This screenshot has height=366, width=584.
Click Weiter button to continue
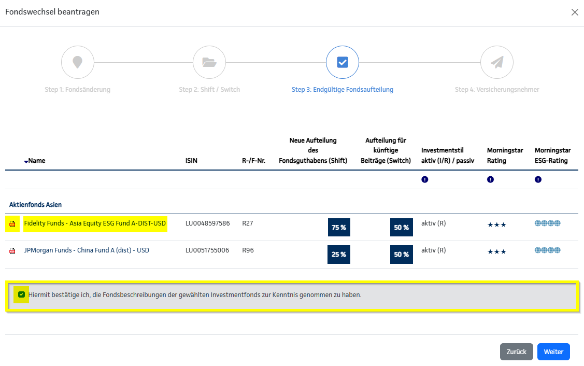[553, 351]
